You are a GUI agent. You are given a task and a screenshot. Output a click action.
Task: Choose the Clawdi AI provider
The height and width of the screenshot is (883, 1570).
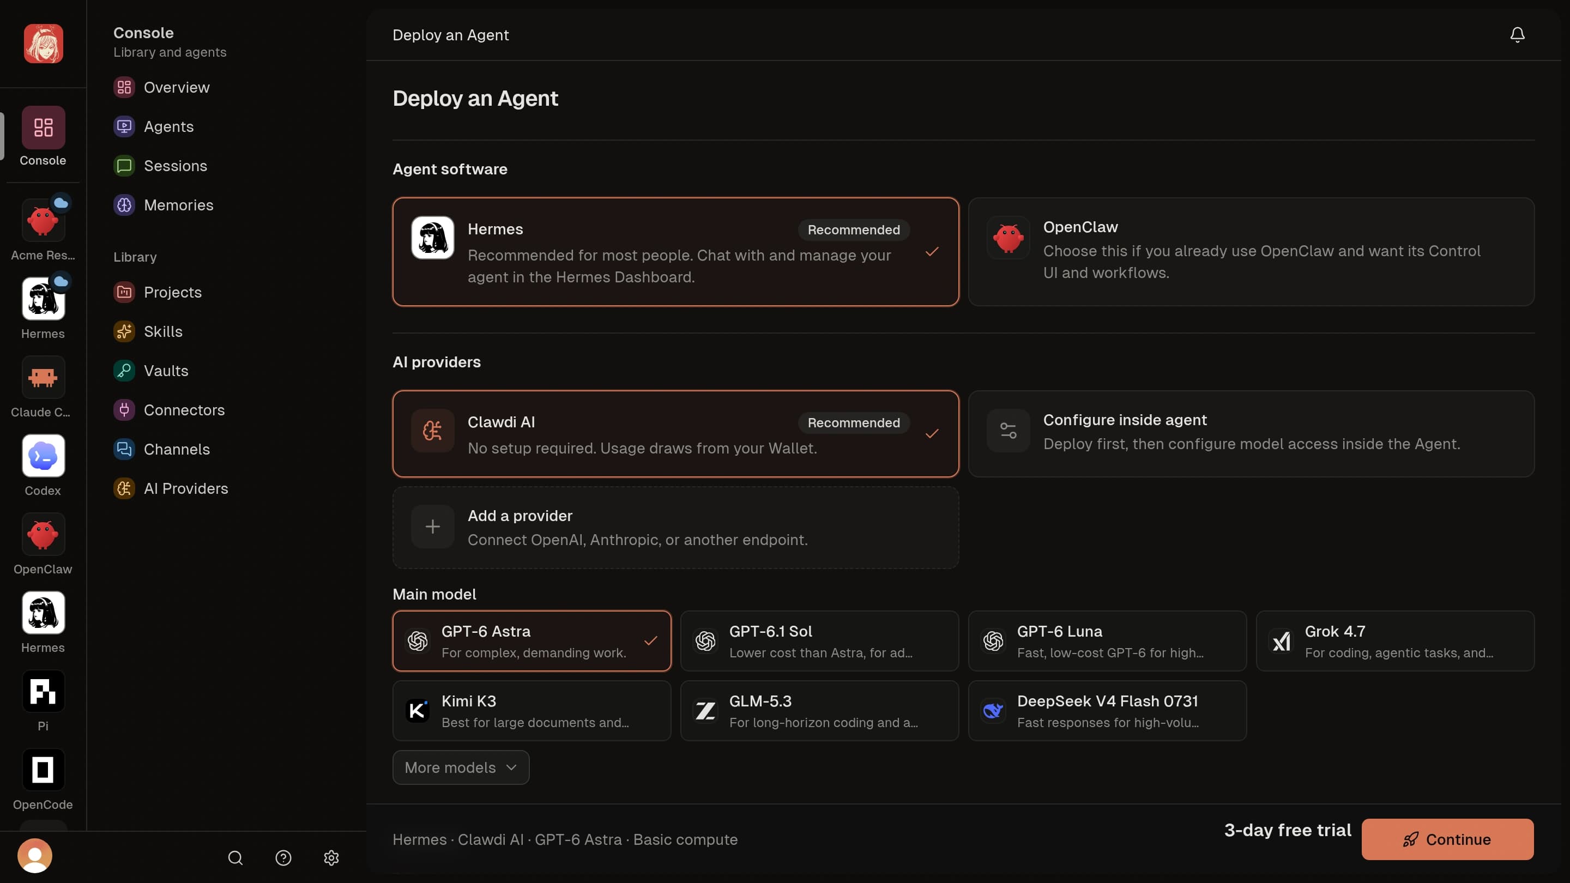[675, 434]
